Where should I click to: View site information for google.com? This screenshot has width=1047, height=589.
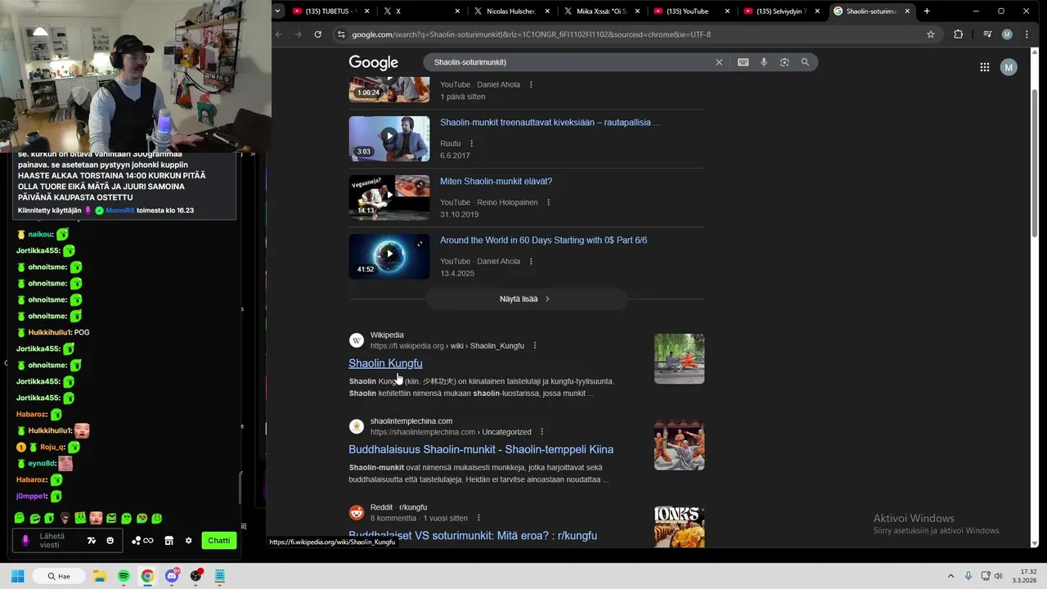click(x=341, y=34)
